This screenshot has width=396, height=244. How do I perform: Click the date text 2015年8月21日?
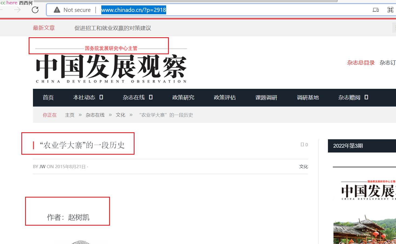(70, 167)
